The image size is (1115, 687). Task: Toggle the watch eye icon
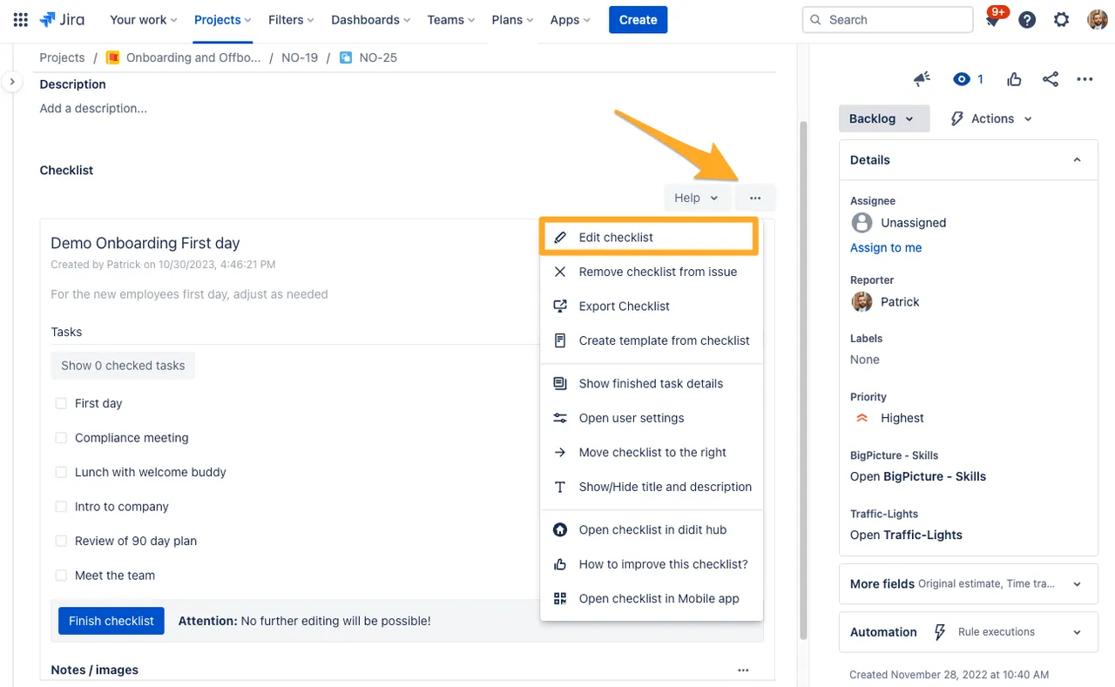coord(962,79)
